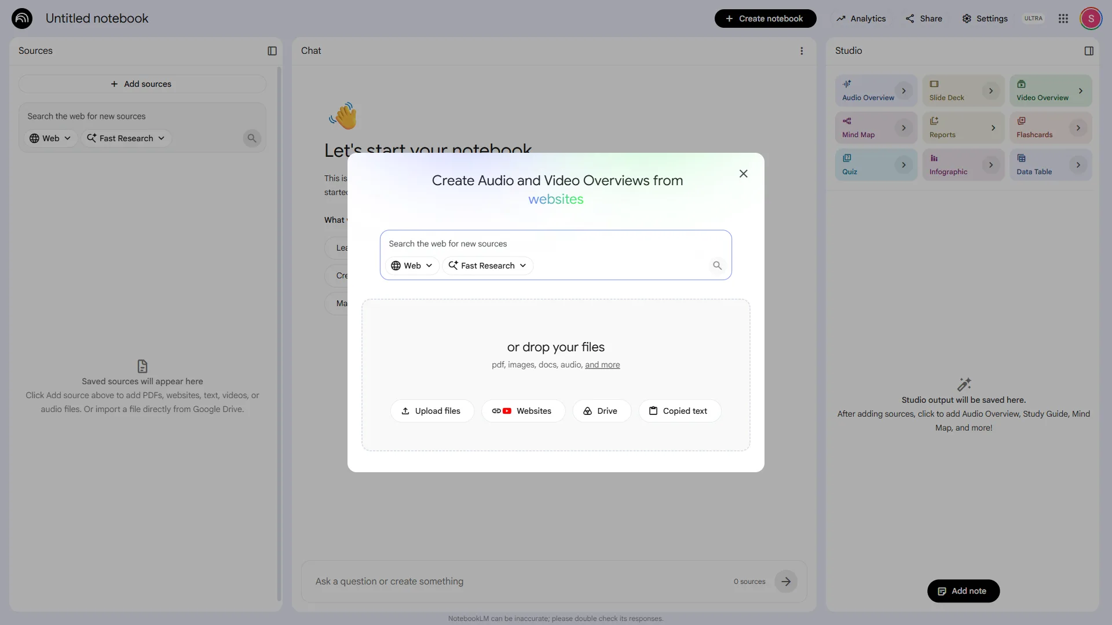
Task: Open Fast Research dropdown in Sources panel
Action: coord(126,138)
